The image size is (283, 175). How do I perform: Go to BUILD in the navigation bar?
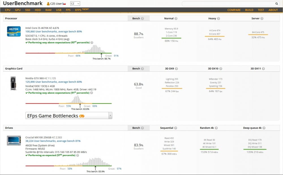coord(249,10)
